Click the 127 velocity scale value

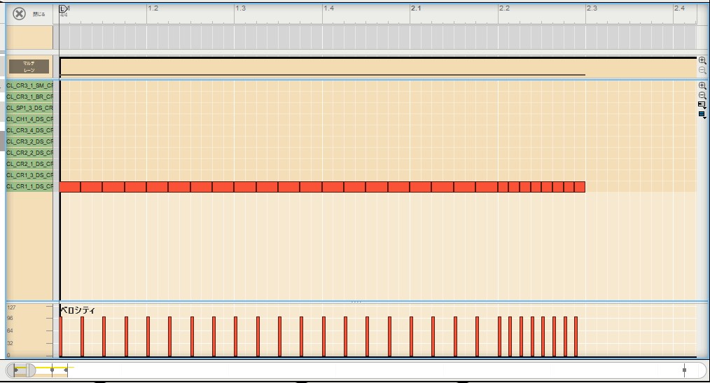click(11, 307)
